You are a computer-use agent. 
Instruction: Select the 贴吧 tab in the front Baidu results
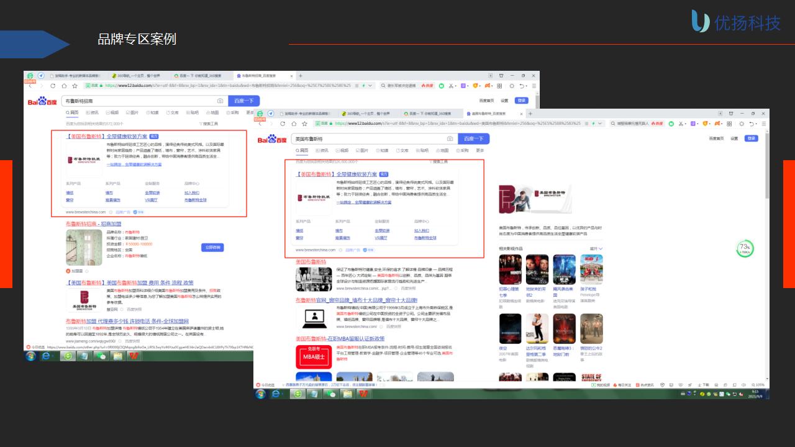[421, 150]
